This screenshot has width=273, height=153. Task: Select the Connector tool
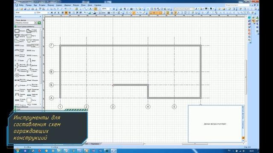[x=85, y=9]
